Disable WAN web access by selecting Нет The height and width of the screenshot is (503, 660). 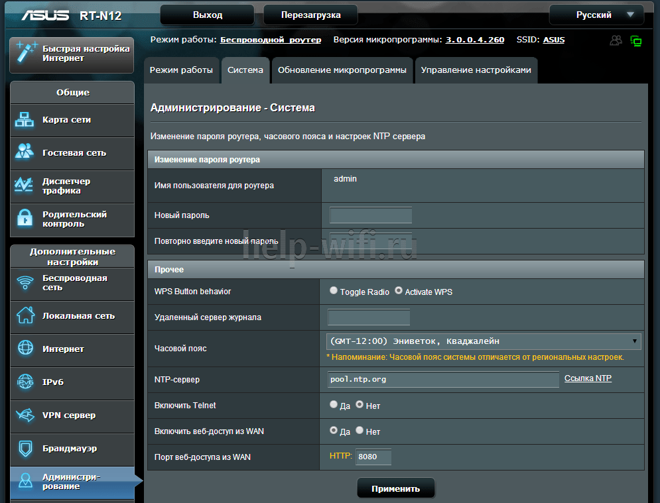pyautogui.click(x=360, y=431)
